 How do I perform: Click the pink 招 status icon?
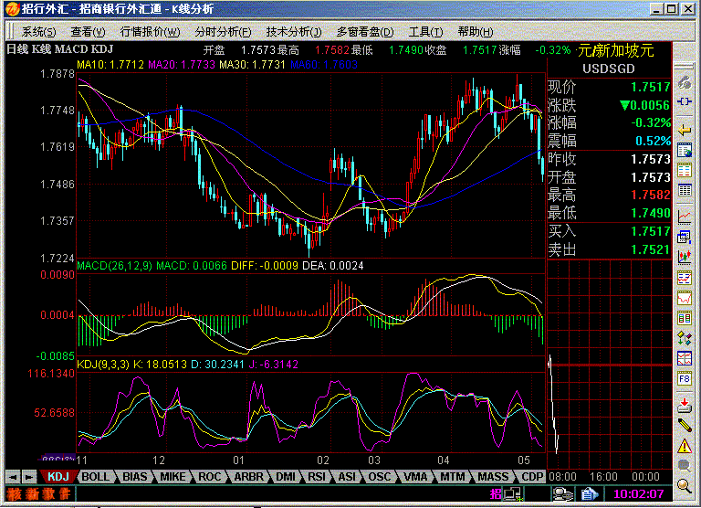496,494
